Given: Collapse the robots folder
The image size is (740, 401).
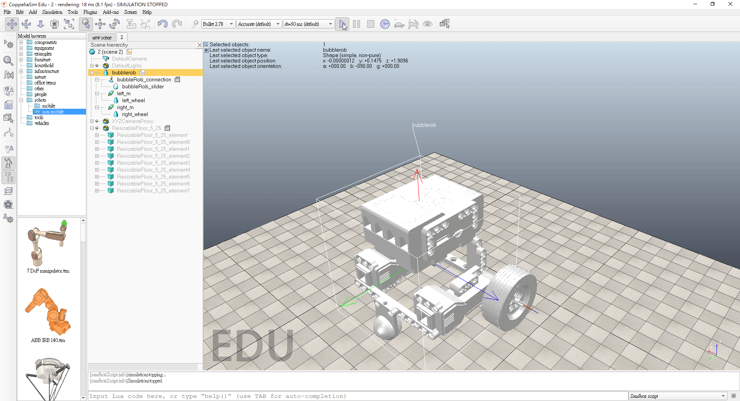Looking at the screenshot, I should tap(21, 100).
